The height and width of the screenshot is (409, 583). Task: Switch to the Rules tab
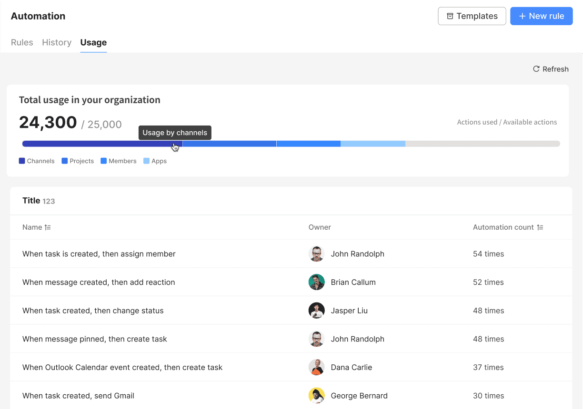pos(22,42)
